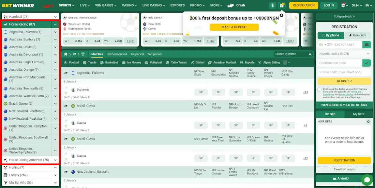375x188 pixels.
Task: Open the Privacy Policy link
Action: (346, 95)
